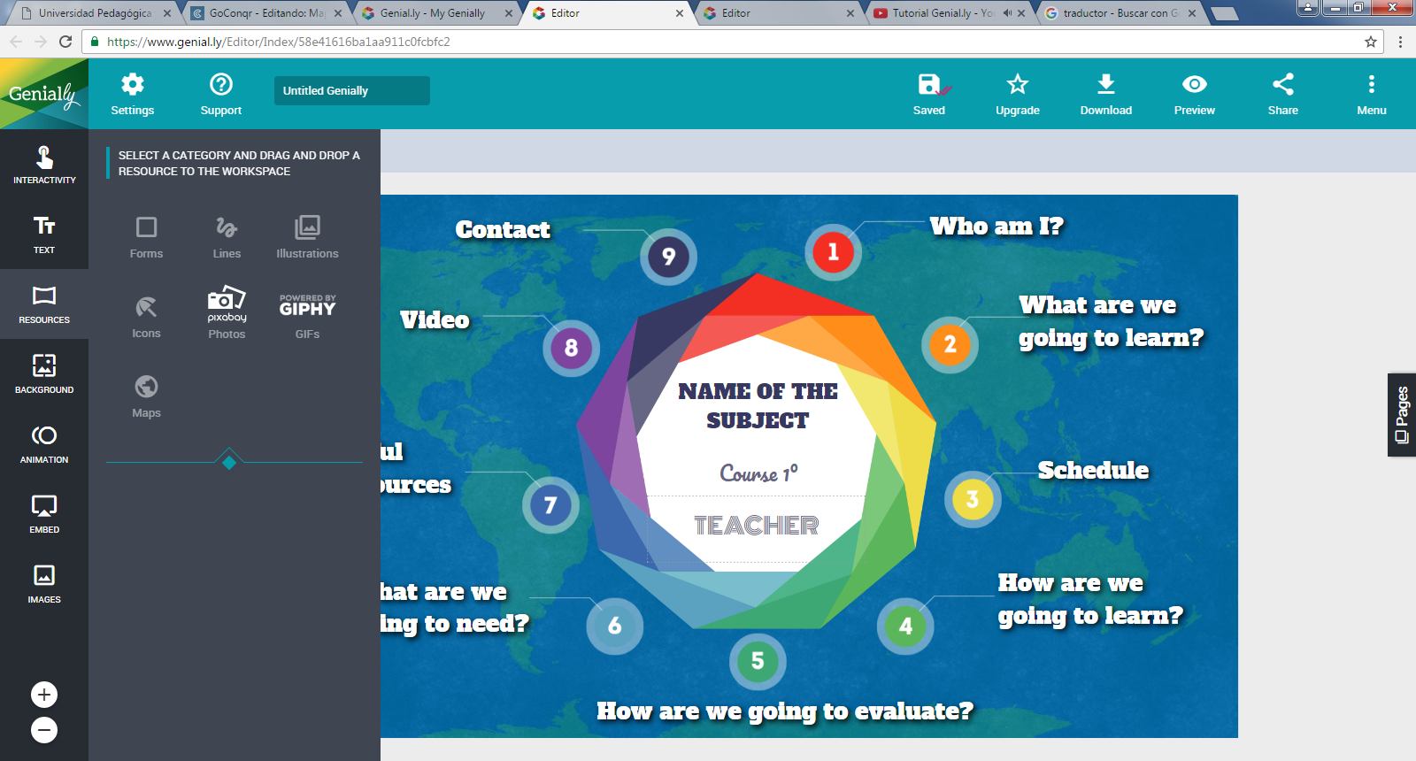Select the Interactivity tool
Viewport: 1416px width, 761px height.
coord(44,165)
